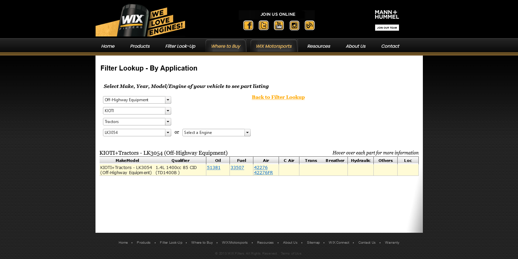Click the Facebook social icon

coord(248,26)
